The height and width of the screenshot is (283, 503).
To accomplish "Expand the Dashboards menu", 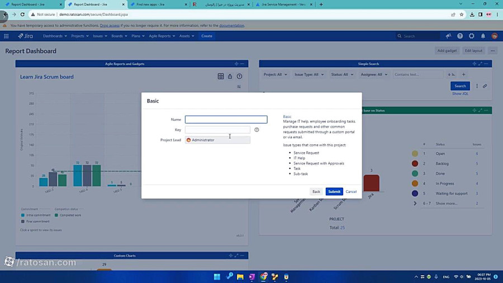I will coord(55,36).
